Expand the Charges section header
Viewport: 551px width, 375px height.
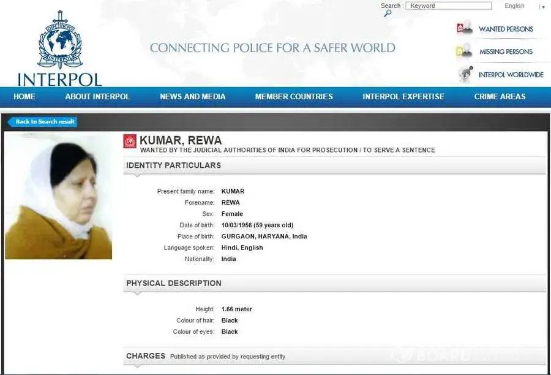coord(334,357)
